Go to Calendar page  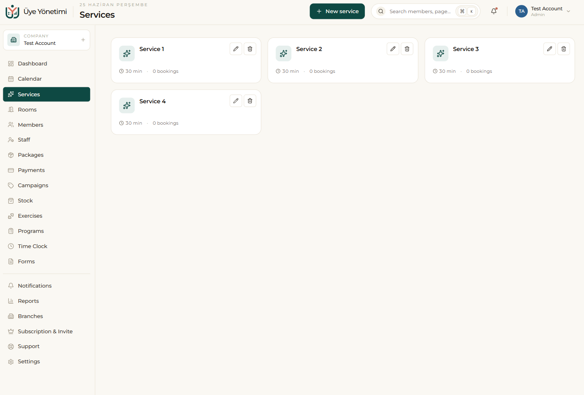46,79
